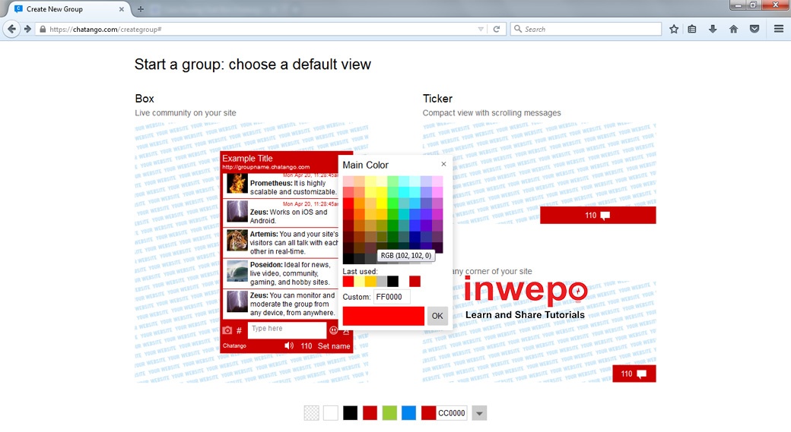Click Zeus avatar beside 'Works on iOS' message

pos(237,212)
